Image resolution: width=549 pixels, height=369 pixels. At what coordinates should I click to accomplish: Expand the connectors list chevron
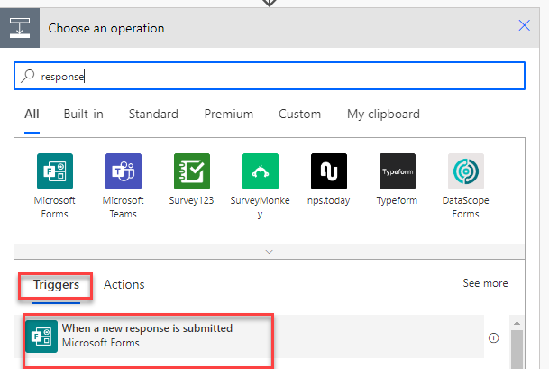(x=270, y=252)
